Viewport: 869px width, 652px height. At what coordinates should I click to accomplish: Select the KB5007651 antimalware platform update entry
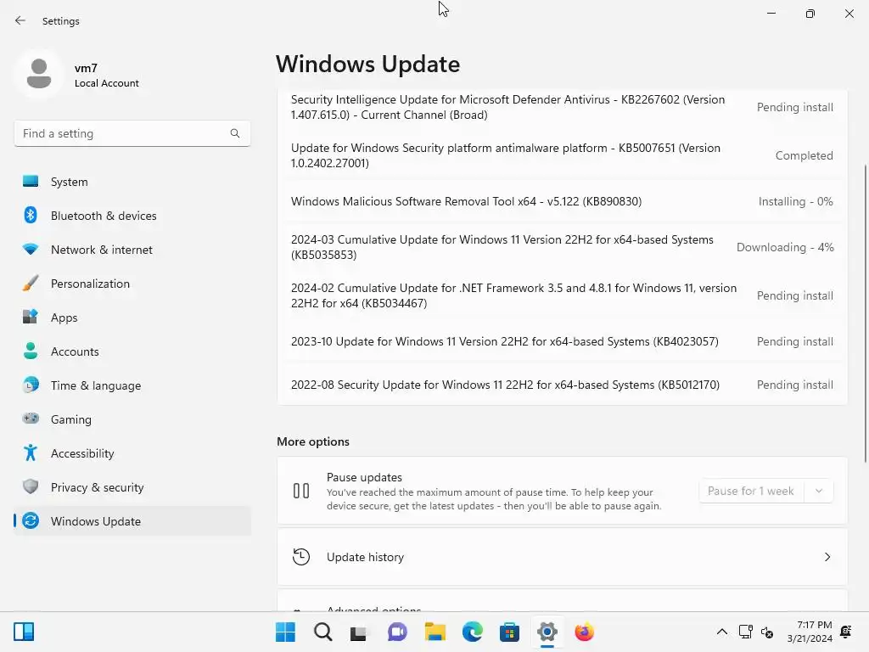(562, 155)
